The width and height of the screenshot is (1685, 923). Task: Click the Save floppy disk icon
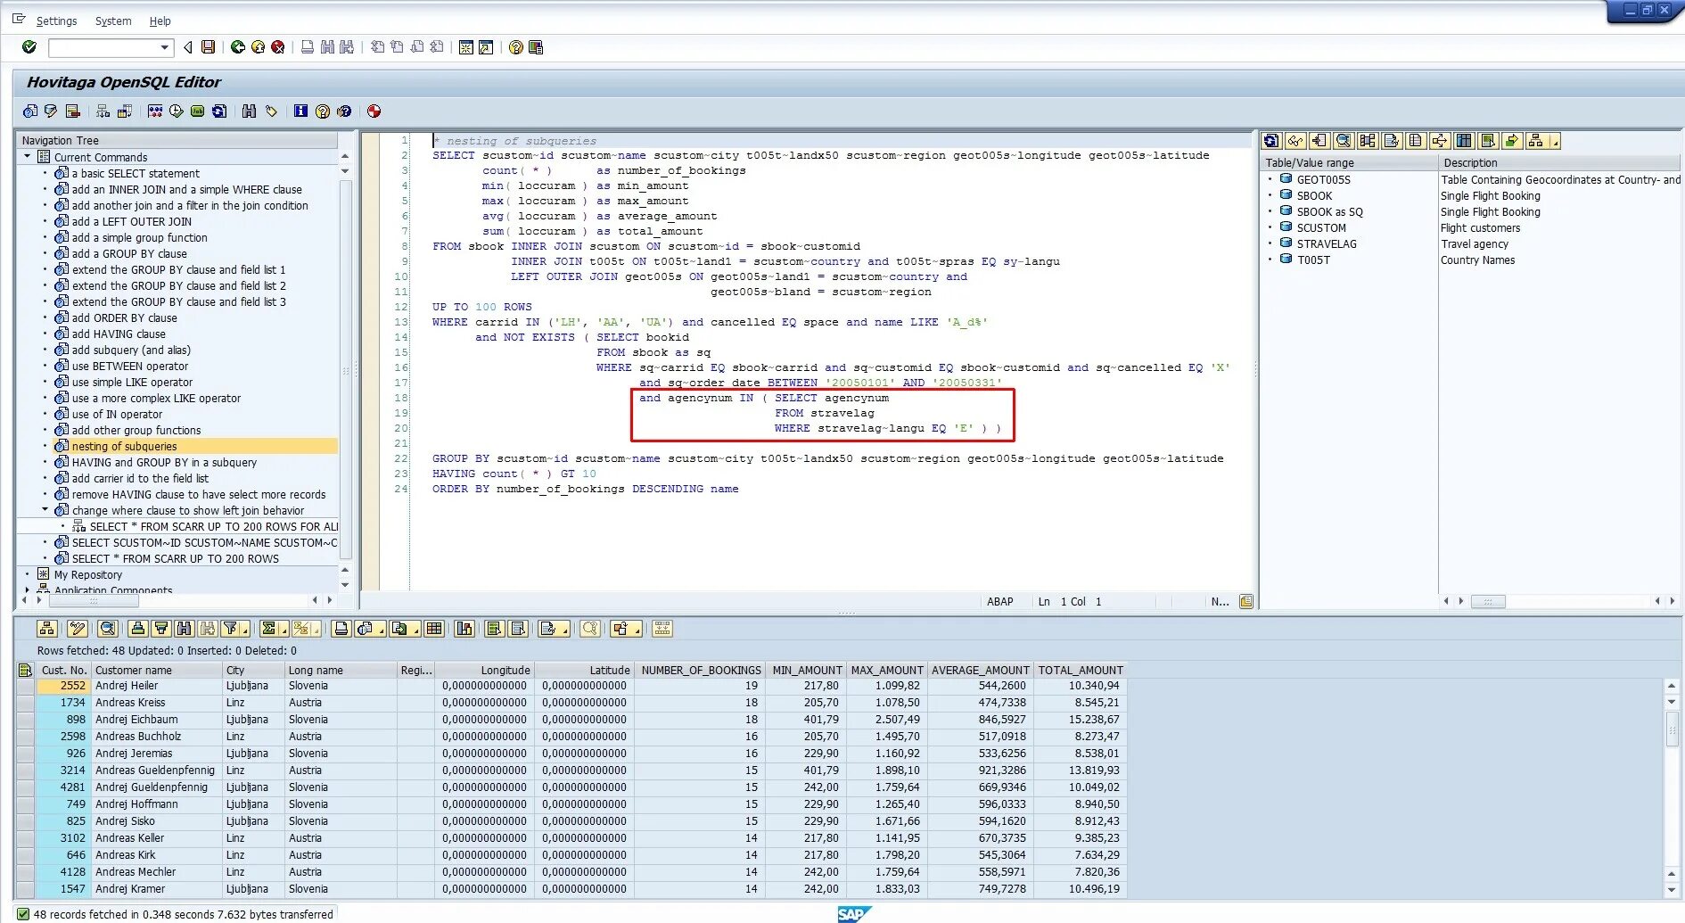click(208, 47)
